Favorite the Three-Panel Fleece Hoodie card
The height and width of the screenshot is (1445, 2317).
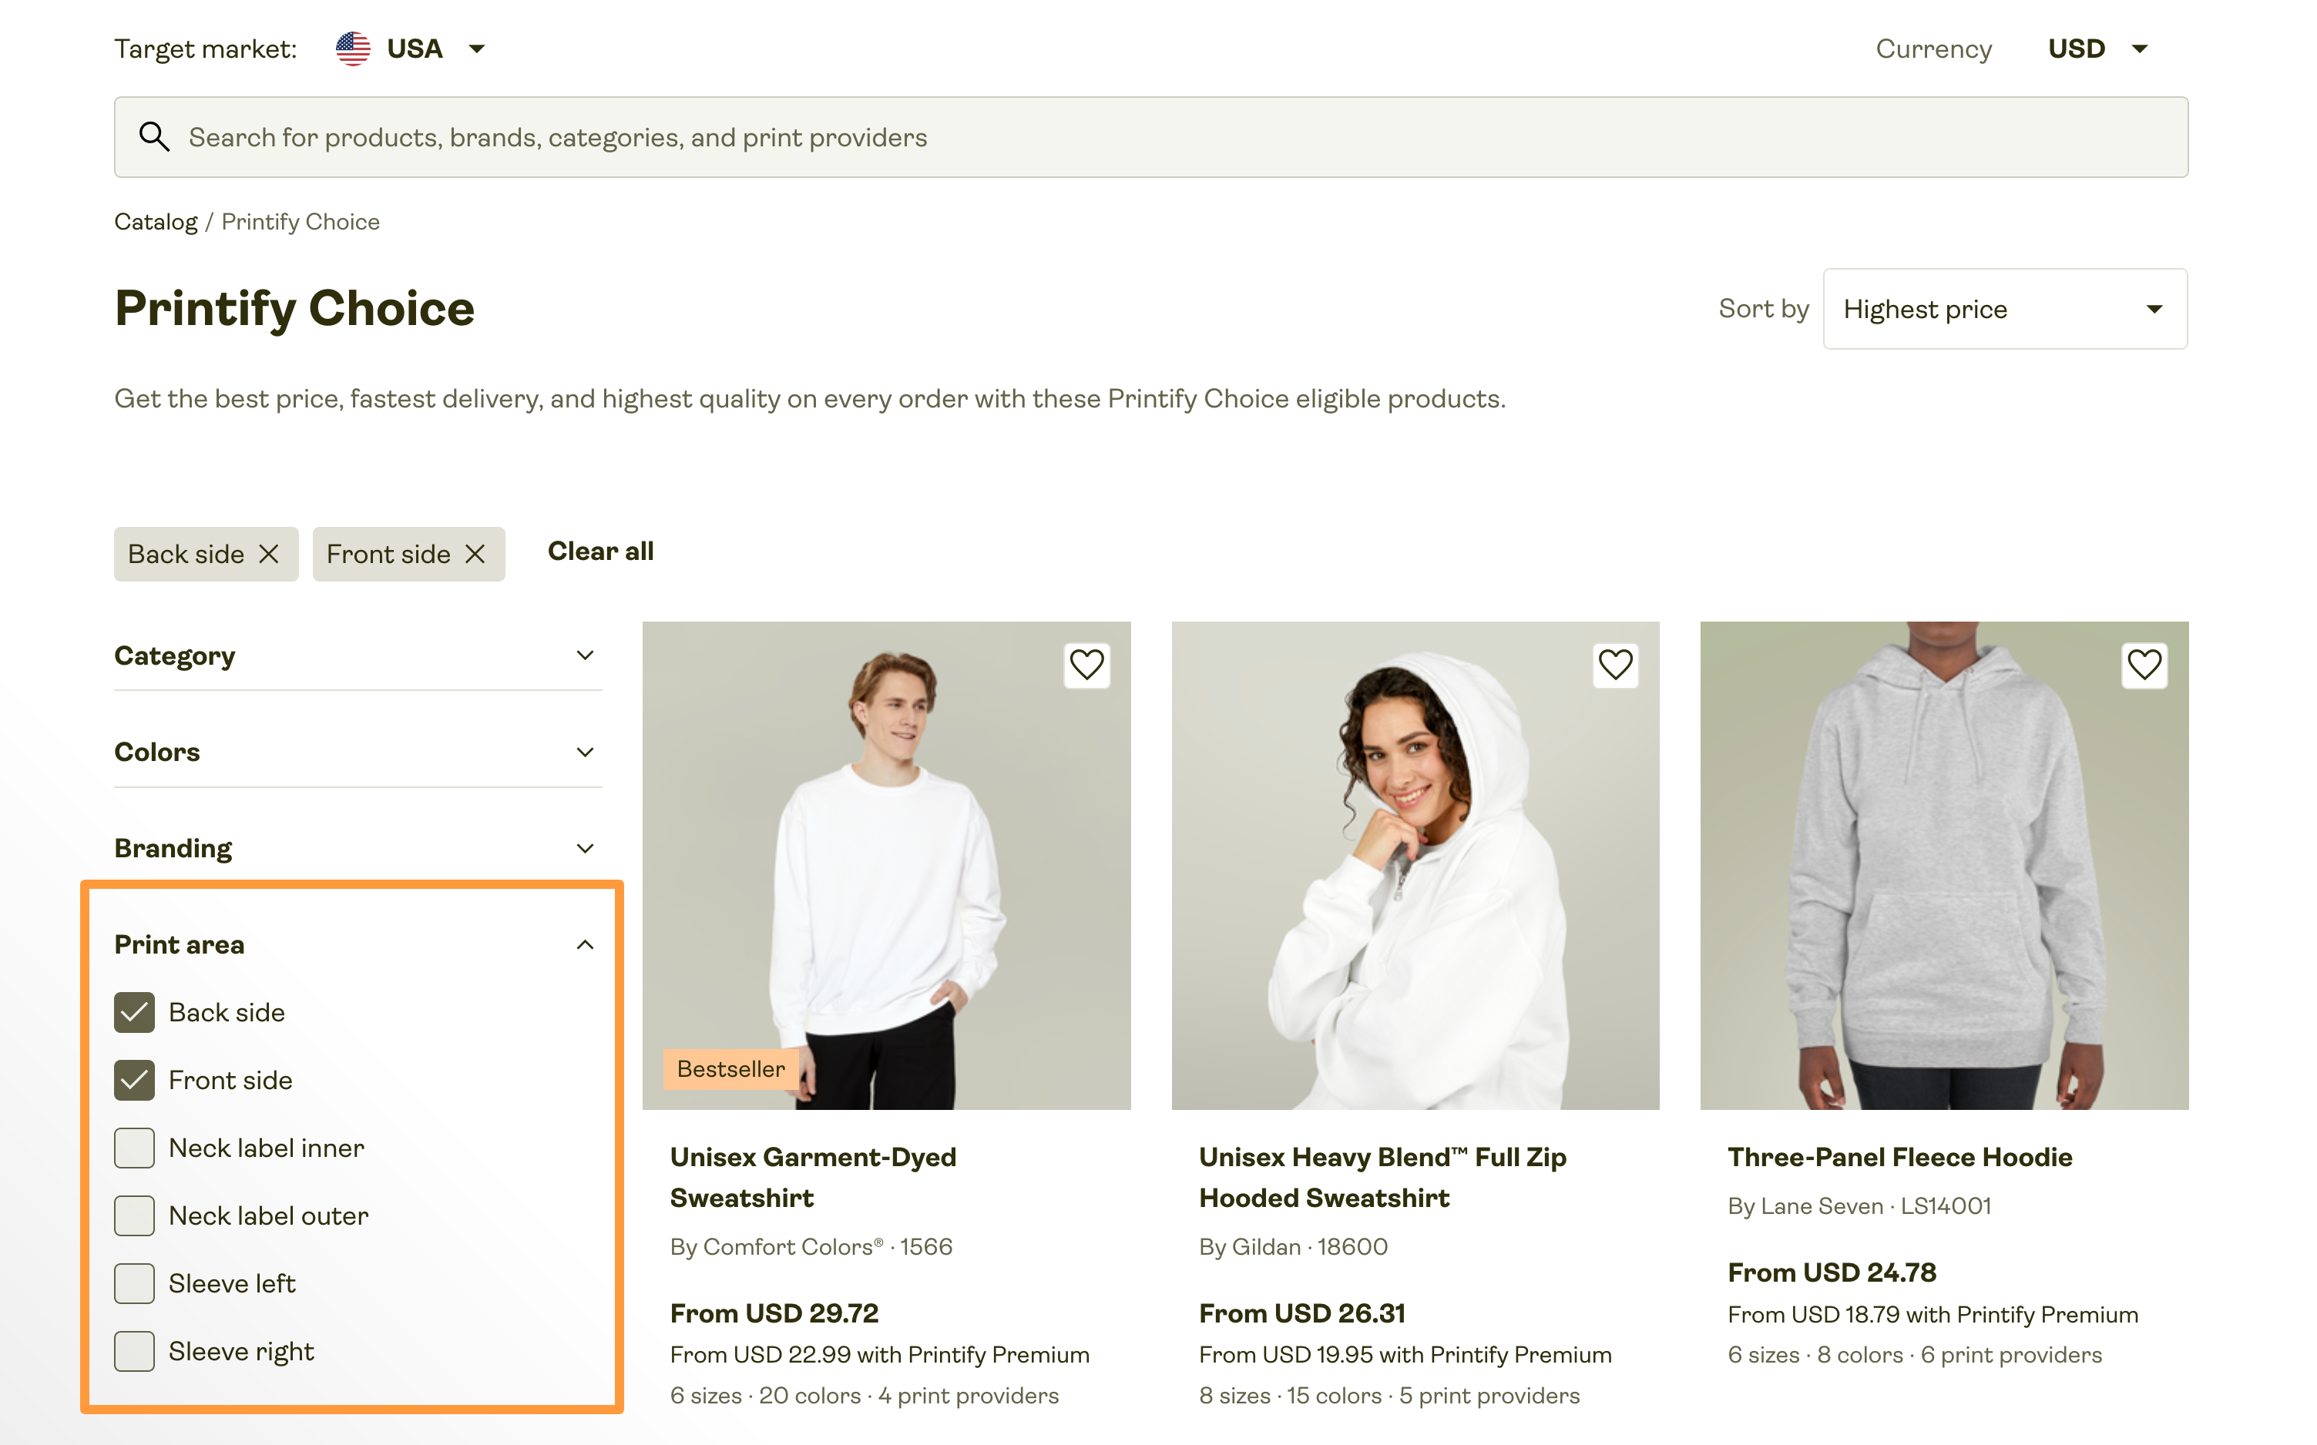point(2145,664)
